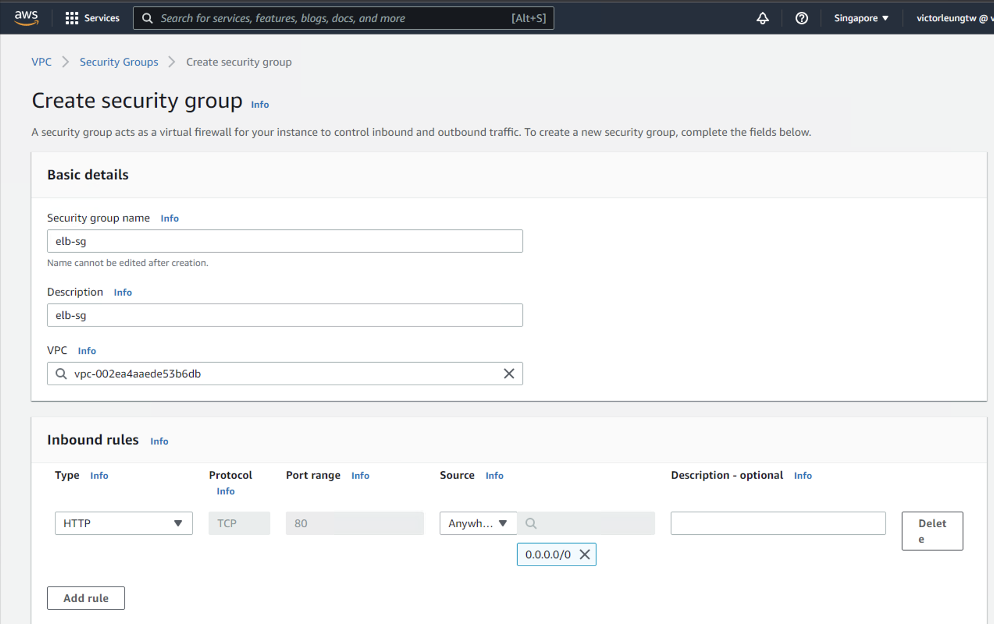Click the Basic details heading
This screenshot has width=994, height=624.
pyautogui.click(x=87, y=175)
